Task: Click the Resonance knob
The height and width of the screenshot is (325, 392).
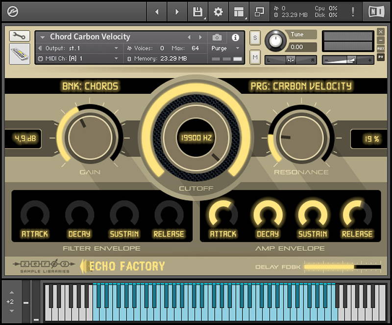Action: (x=301, y=138)
